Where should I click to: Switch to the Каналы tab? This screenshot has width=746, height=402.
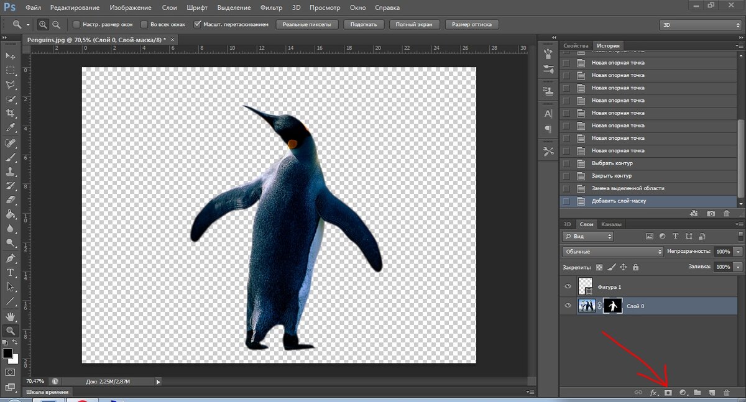[611, 224]
